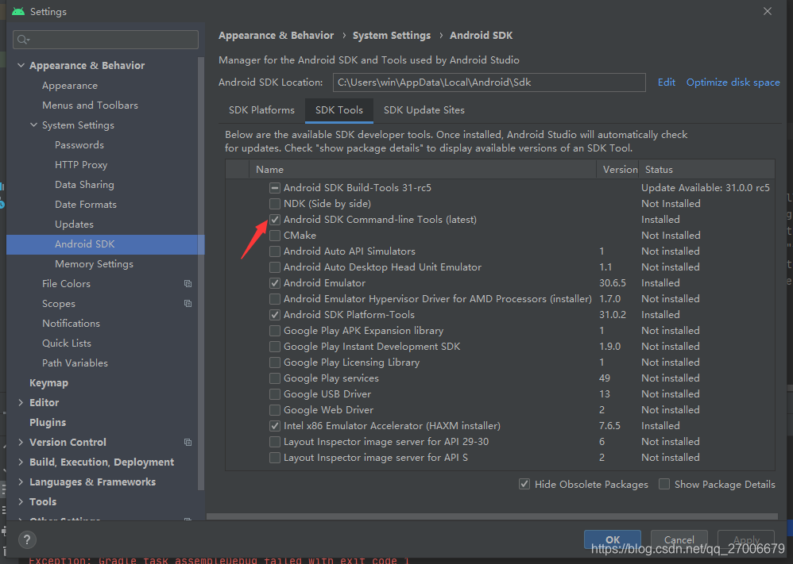
Task: Check Layout Inspector image server for API S
Action: [x=275, y=458]
